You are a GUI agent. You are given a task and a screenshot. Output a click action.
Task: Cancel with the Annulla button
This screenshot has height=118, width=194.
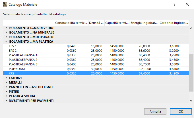pyautogui.click(x=155, y=111)
